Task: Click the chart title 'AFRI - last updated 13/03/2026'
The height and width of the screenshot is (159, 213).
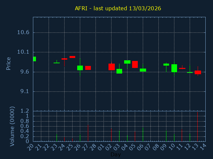Action: pos(118,8)
